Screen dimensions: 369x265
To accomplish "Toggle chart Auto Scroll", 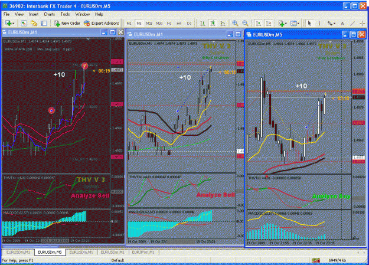I will (259, 23).
